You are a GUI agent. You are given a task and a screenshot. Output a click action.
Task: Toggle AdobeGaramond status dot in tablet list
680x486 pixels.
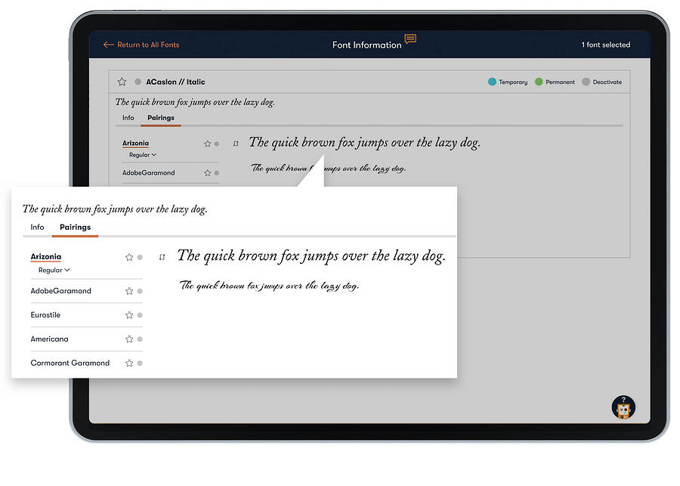pyautogui.click(x=217, y=172)
